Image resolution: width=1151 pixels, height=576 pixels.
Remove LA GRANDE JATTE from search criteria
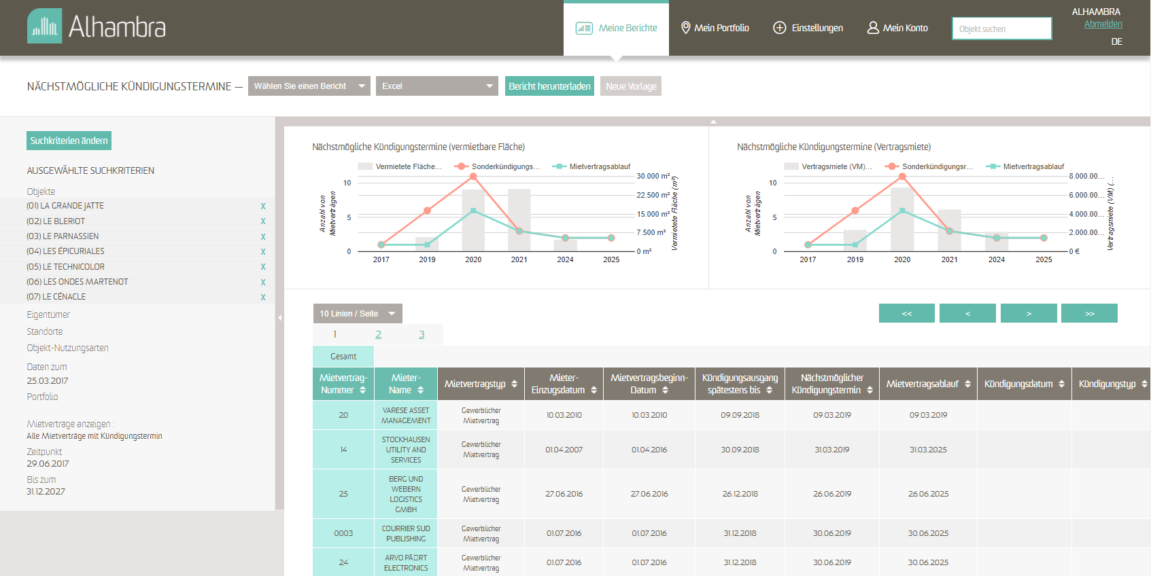coord(263,206)
